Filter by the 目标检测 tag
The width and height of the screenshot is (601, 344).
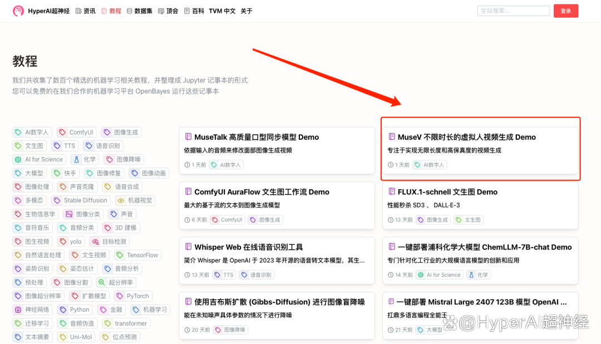pyautogui.click(x=109, y=241)
